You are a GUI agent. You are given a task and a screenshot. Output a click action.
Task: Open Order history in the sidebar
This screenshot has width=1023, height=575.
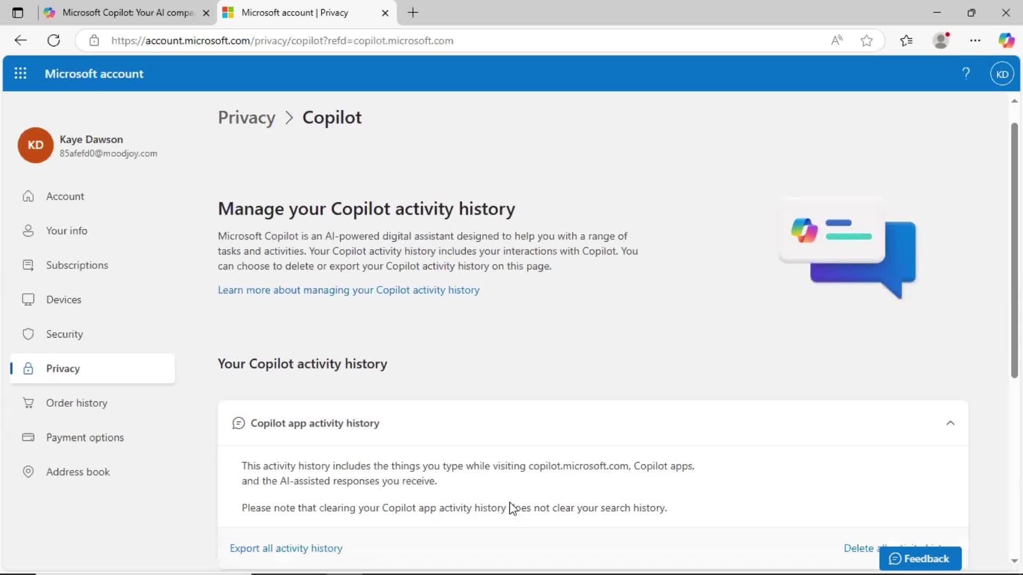point(93,403)
